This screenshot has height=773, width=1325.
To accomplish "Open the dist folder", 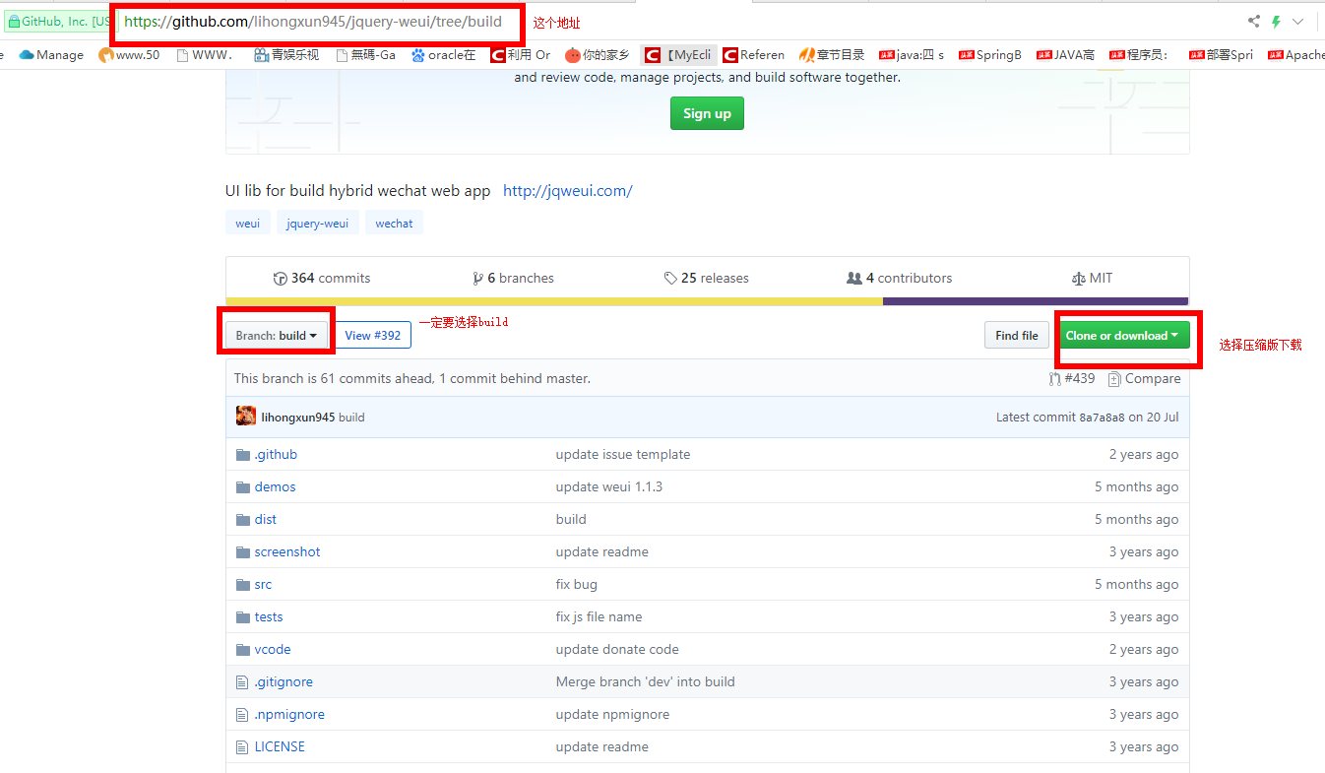I will tap(266, 520).
